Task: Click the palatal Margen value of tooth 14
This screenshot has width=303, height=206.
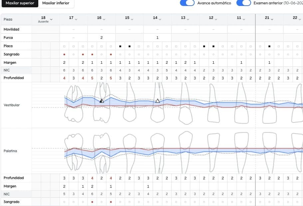Action: coord(148,186)
